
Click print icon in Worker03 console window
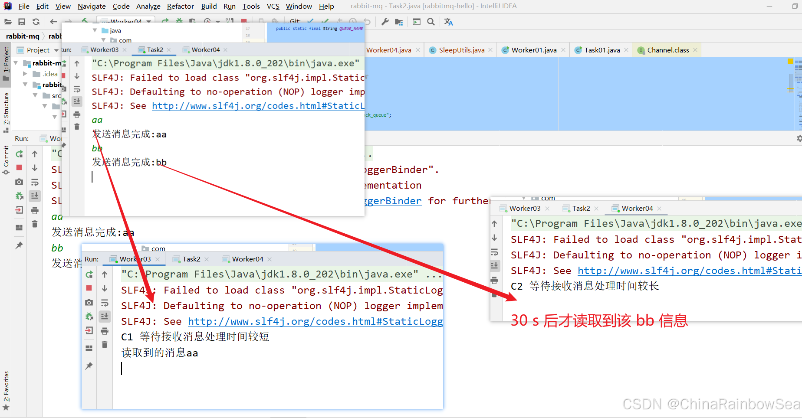(105, 331)
